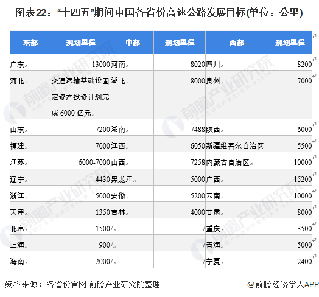Click the 7000 value beside 贵州
Viewport: 319px width, 297px height.
tap(304, 81)
